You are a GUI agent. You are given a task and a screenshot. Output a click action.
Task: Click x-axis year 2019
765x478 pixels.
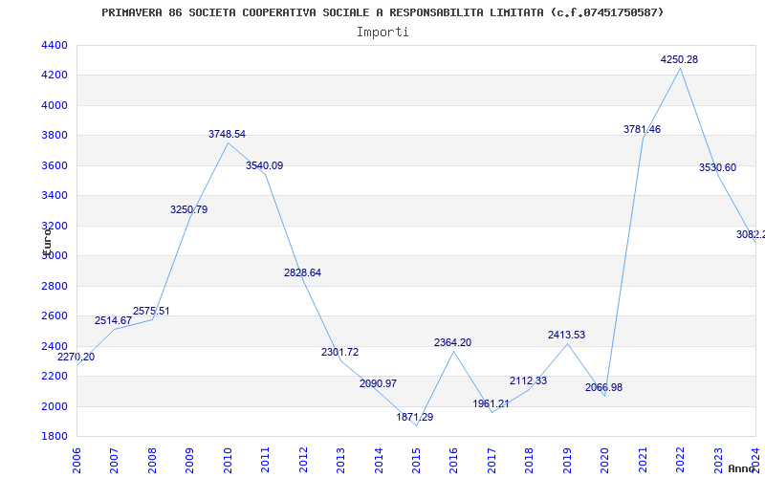[567, 460]
